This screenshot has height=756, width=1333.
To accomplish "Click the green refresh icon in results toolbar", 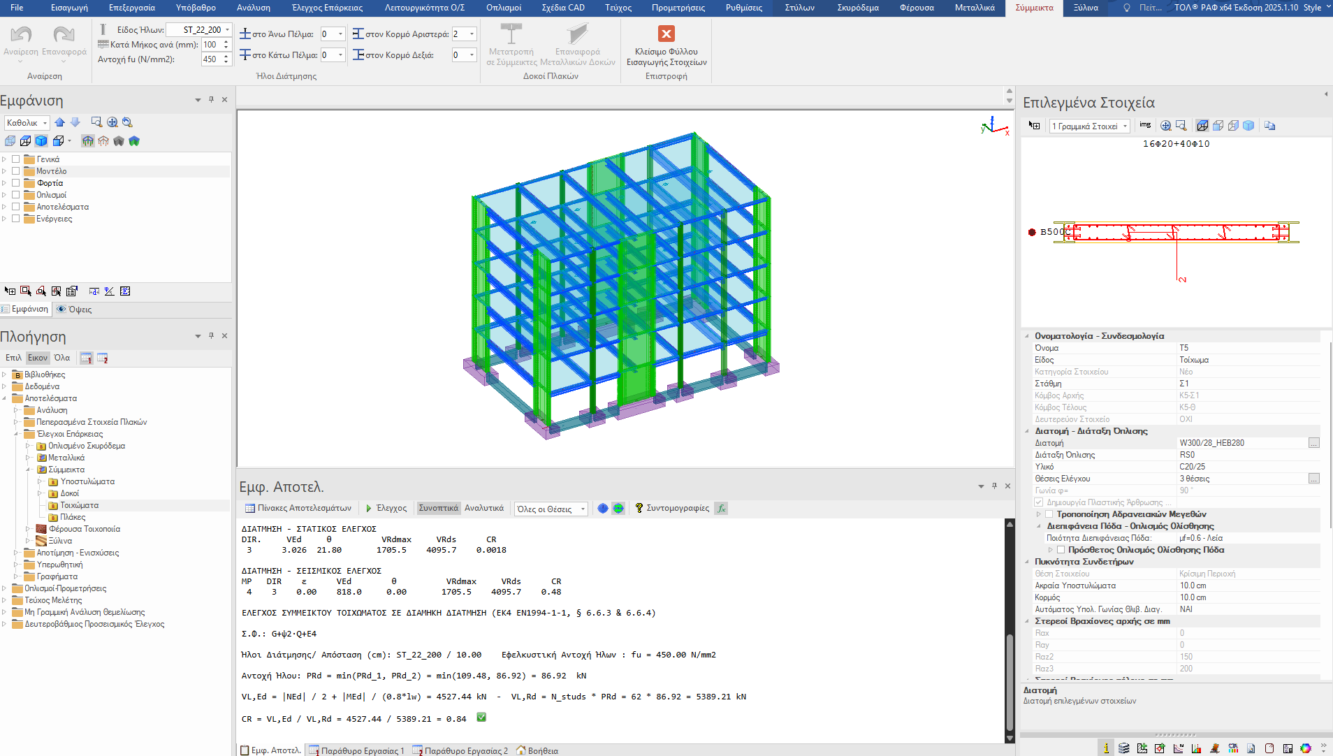I will [x=618, y=508].
